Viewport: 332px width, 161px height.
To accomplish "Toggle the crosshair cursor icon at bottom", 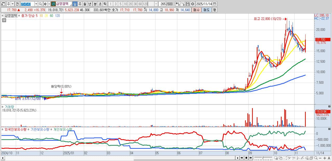I will [x=289, y=158].
